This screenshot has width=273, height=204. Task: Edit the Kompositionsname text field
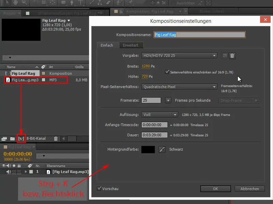pyautogui.click(x=200, y=35)
